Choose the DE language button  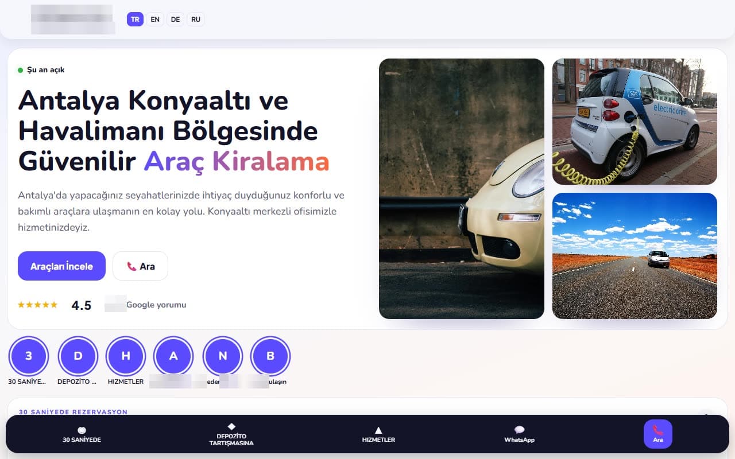(x=175, y=20)
